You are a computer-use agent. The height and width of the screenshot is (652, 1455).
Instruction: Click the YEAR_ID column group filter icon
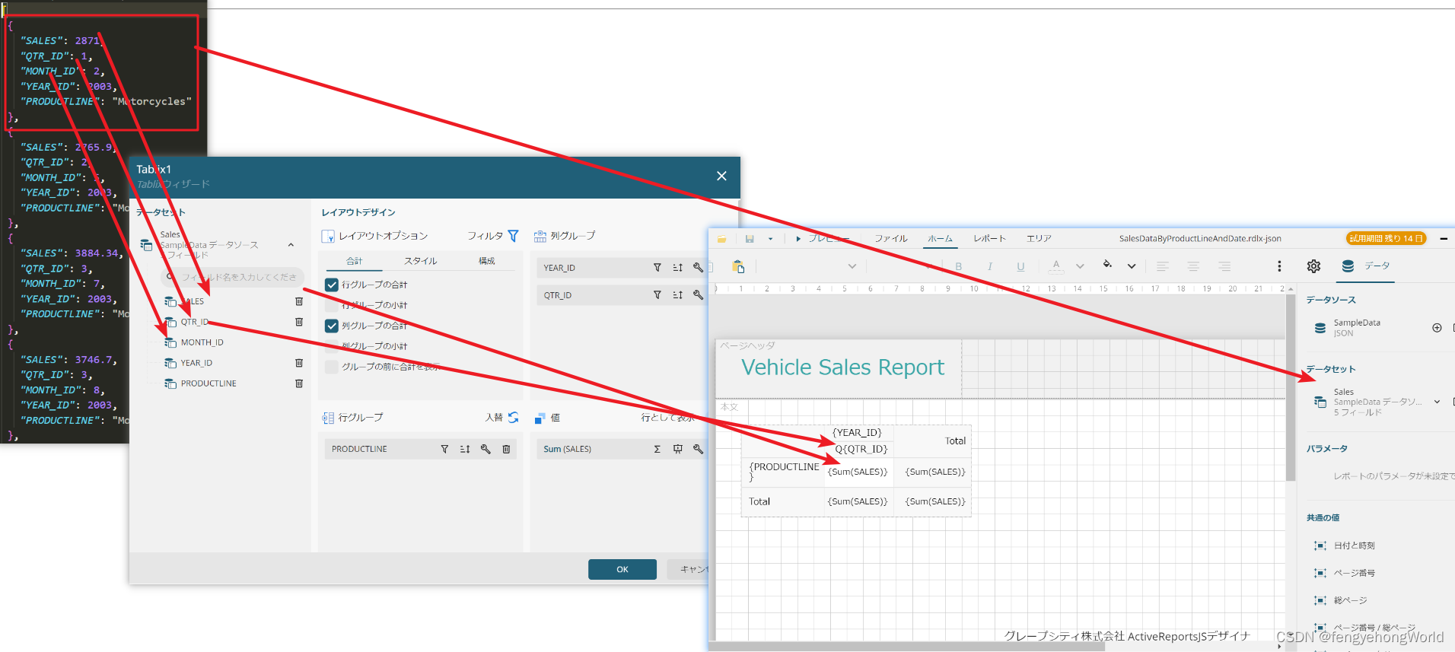[657, 268]
